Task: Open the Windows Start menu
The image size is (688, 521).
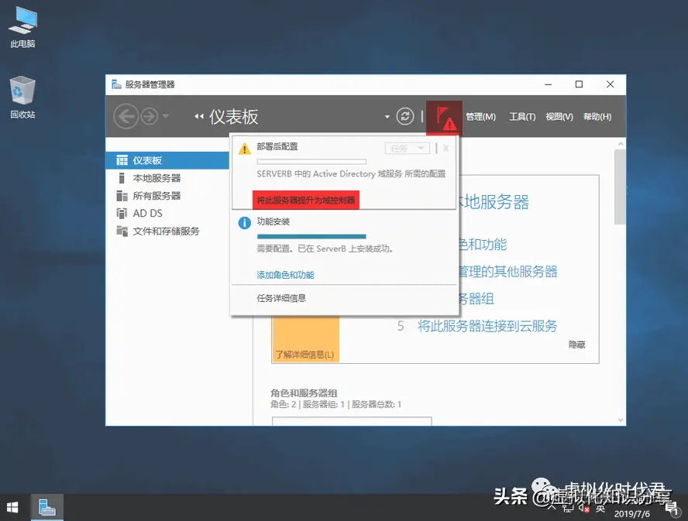Action: 12,507
